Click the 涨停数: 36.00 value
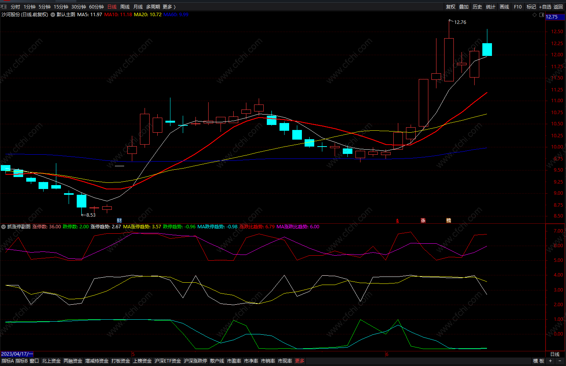Viewport: 566px width, 366px height. pos(47,227)
